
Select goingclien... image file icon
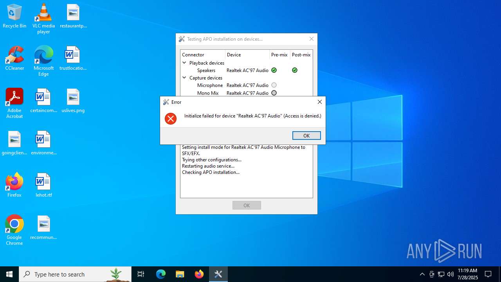(14, 143)
